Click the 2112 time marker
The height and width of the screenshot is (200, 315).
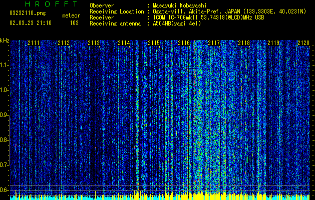64,43
